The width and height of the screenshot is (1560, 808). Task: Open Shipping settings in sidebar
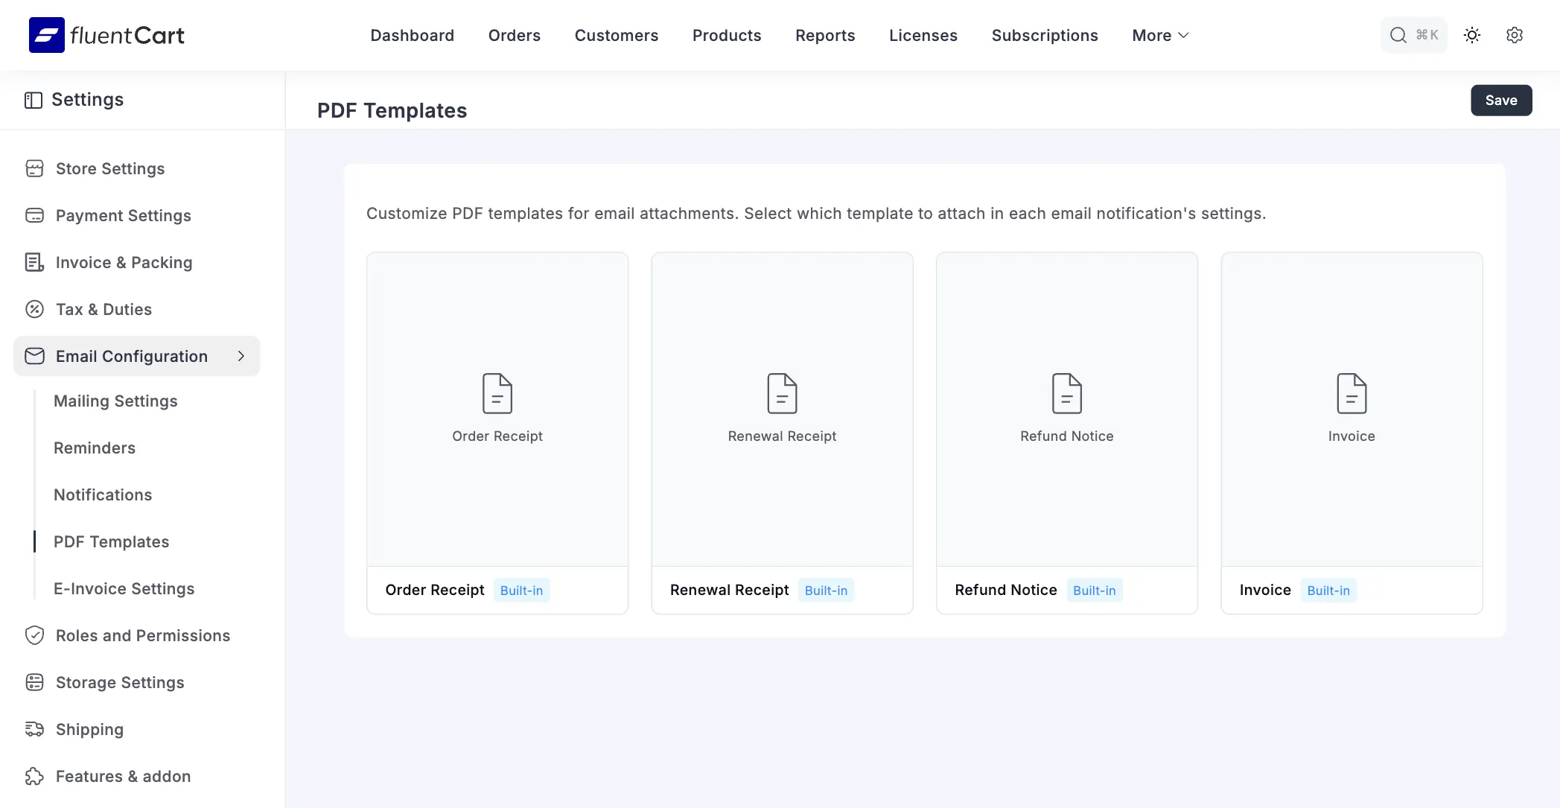89,729
